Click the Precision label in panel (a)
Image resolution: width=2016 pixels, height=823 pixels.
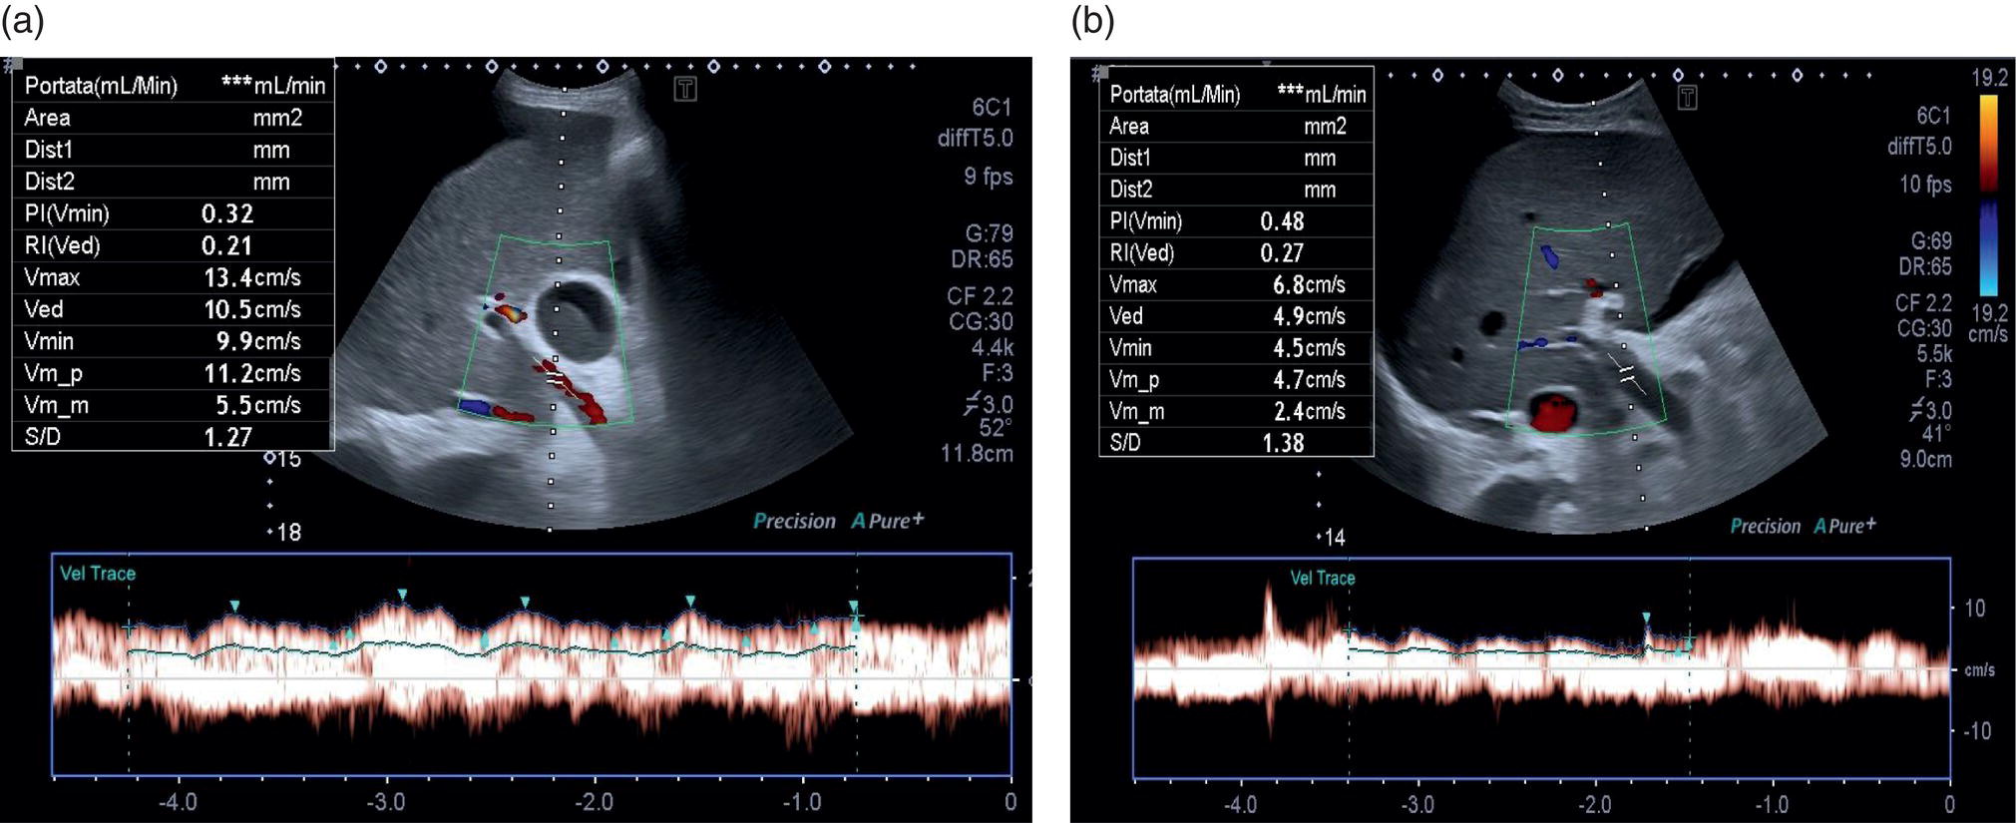pyautogui.click(x=794, y=521)
